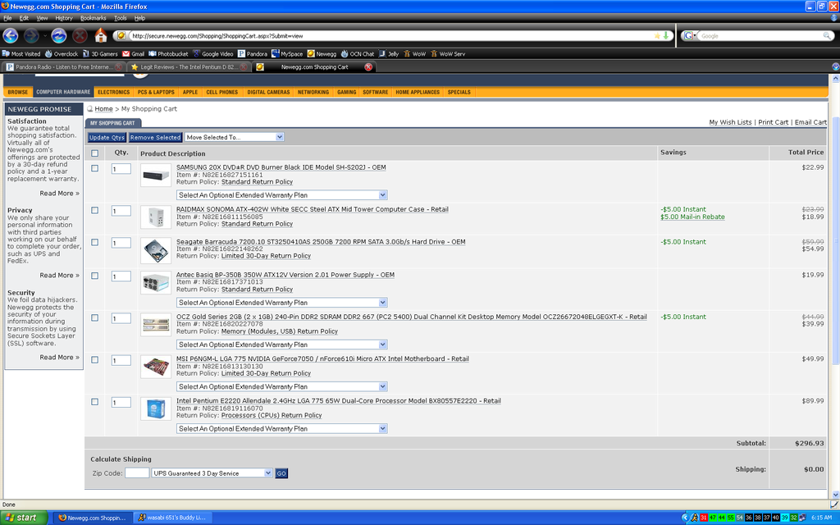Open the Move Selected To dropdown
This screenshot has width=840, height=525.
click(x=234, y=137)
